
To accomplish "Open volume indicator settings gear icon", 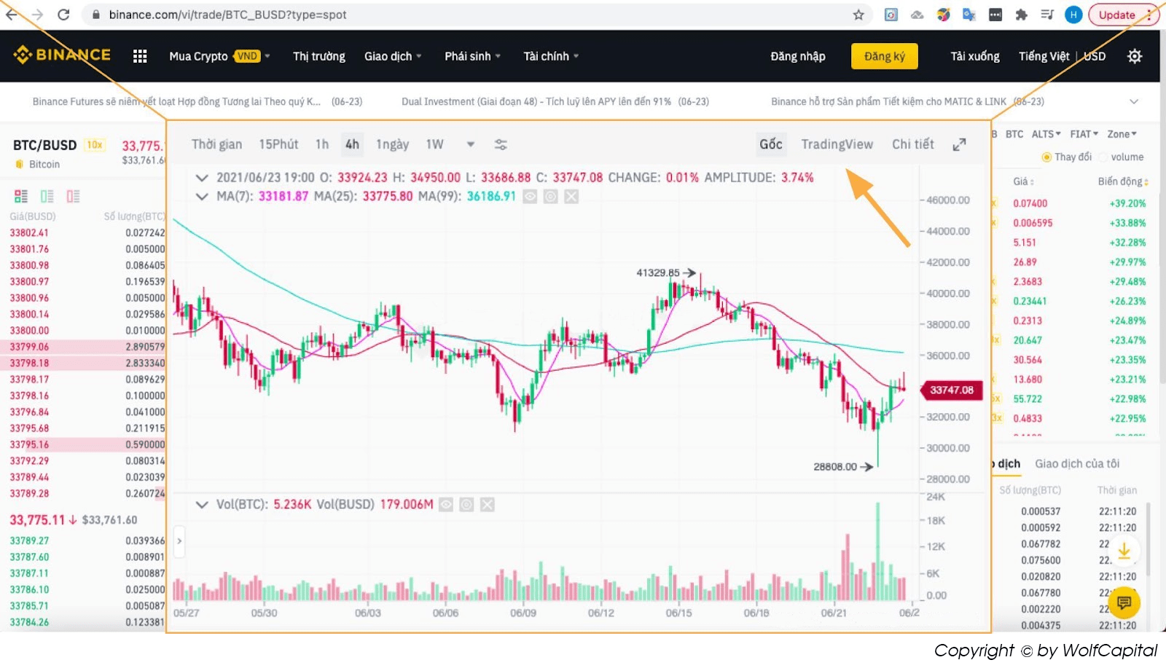I will pos(467,504).
